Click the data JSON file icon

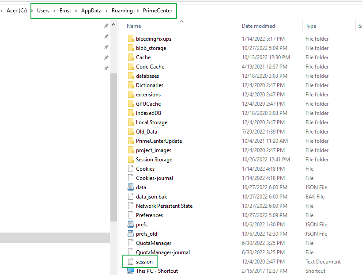click(x=130, y=187)
